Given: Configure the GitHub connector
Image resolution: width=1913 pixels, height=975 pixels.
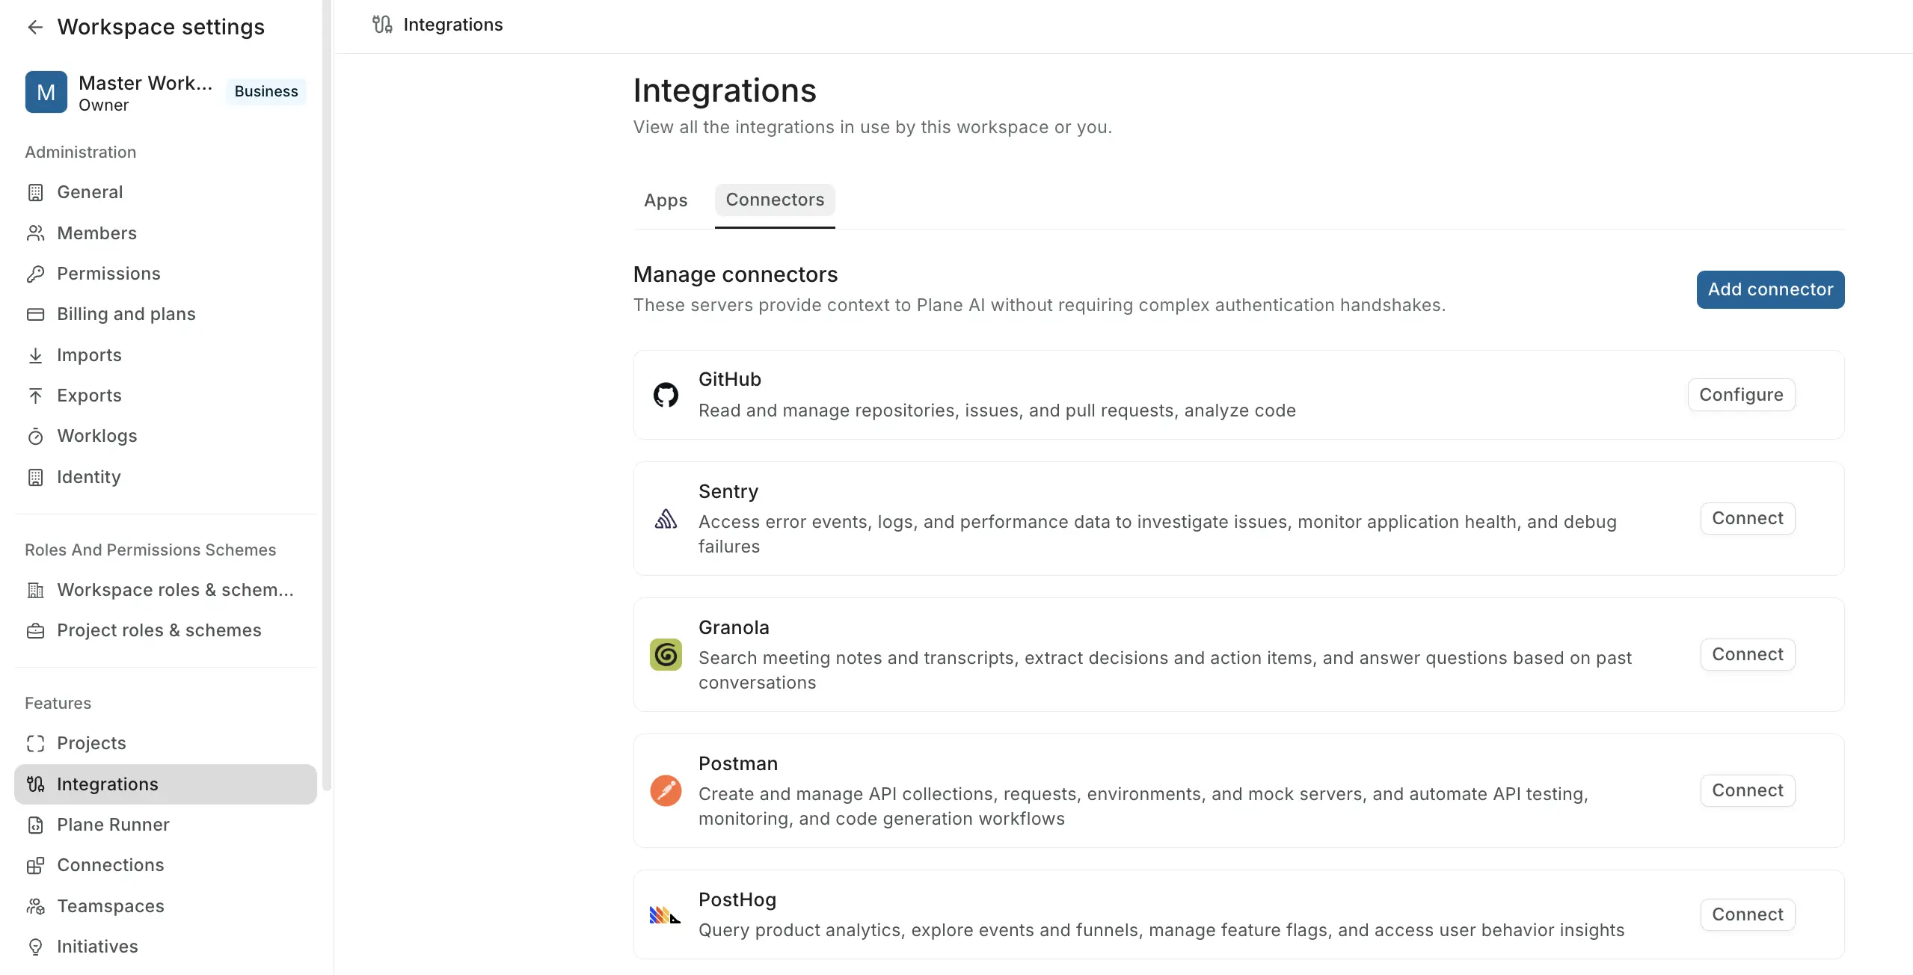Looking at the screenshot, I should pos(1741,395).
